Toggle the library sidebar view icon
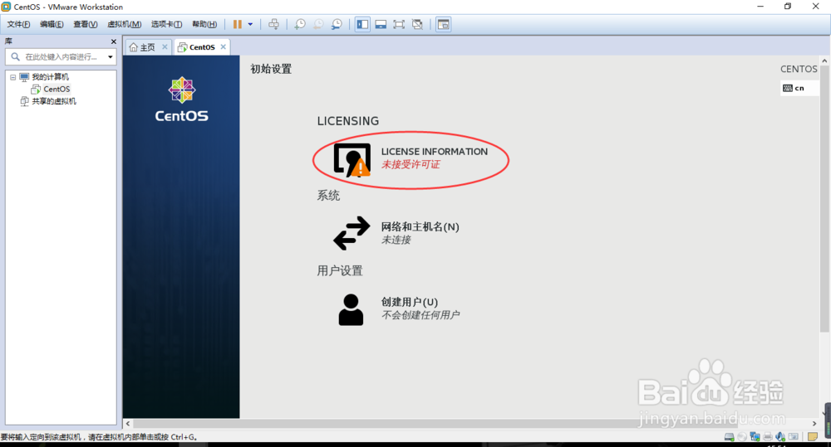 click(362, 24)
